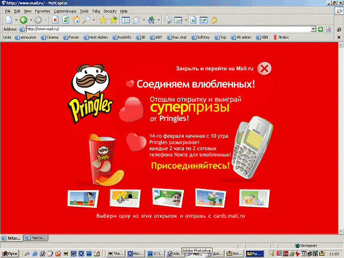The width and height of the screenshot is (344, 258).
Task: Expand the Back button history dropdown
Action: coord(31,20)
